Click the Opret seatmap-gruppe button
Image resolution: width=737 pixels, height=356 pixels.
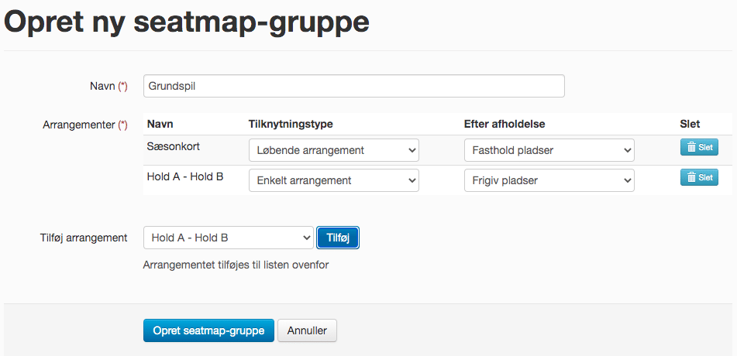click(x=208, y=330)
